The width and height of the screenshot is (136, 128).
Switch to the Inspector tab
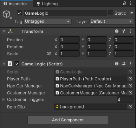[17, 4]
